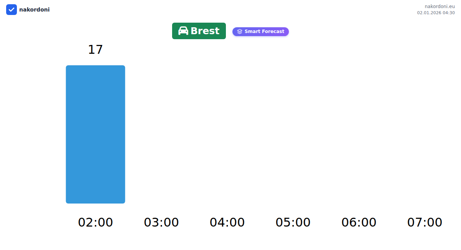Click the empty chart column above 07:00

pyautogui.click(x=425, y=134)
